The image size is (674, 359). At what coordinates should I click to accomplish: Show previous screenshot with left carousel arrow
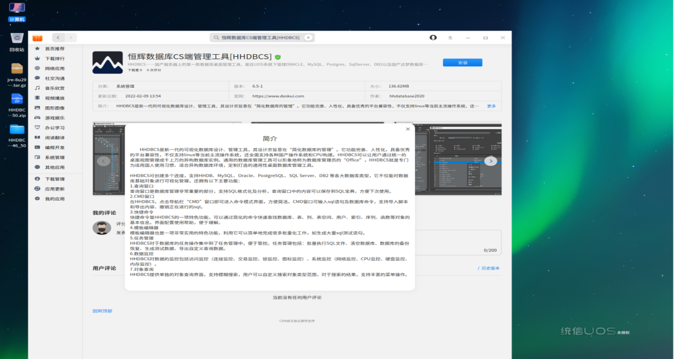pos(104,161)
